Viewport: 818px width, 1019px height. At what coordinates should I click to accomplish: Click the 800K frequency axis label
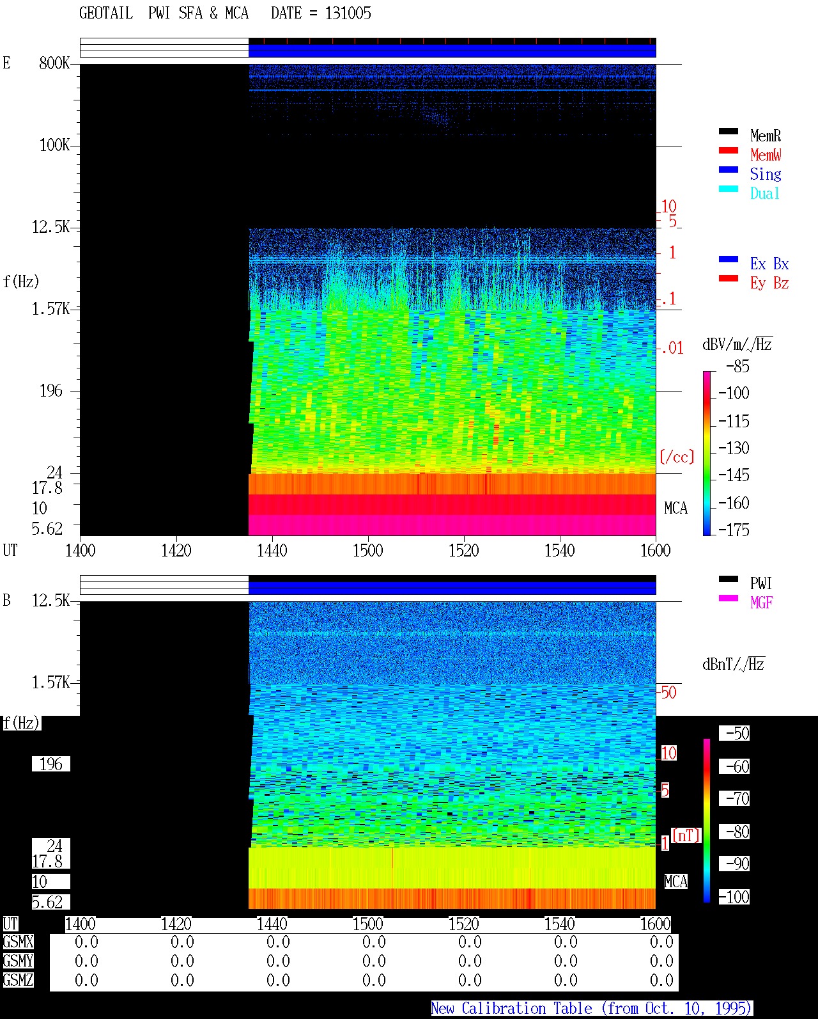pos(54,63)
